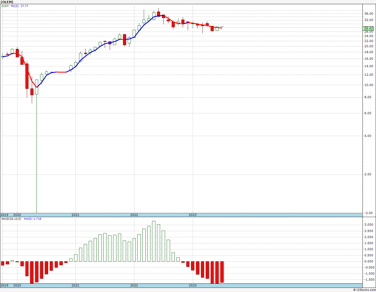Click 32.00 on the price axis

coord(369,20)
